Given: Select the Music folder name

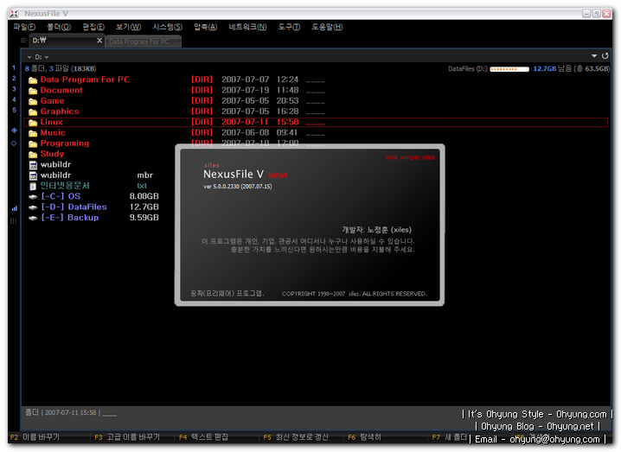Looking at the screenshot, I should coord(53,133).
